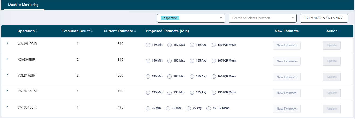Expand the CAT3204CMF row chevron
The image size is (355, 119).
pyautogui.click(x=7, y=91)
